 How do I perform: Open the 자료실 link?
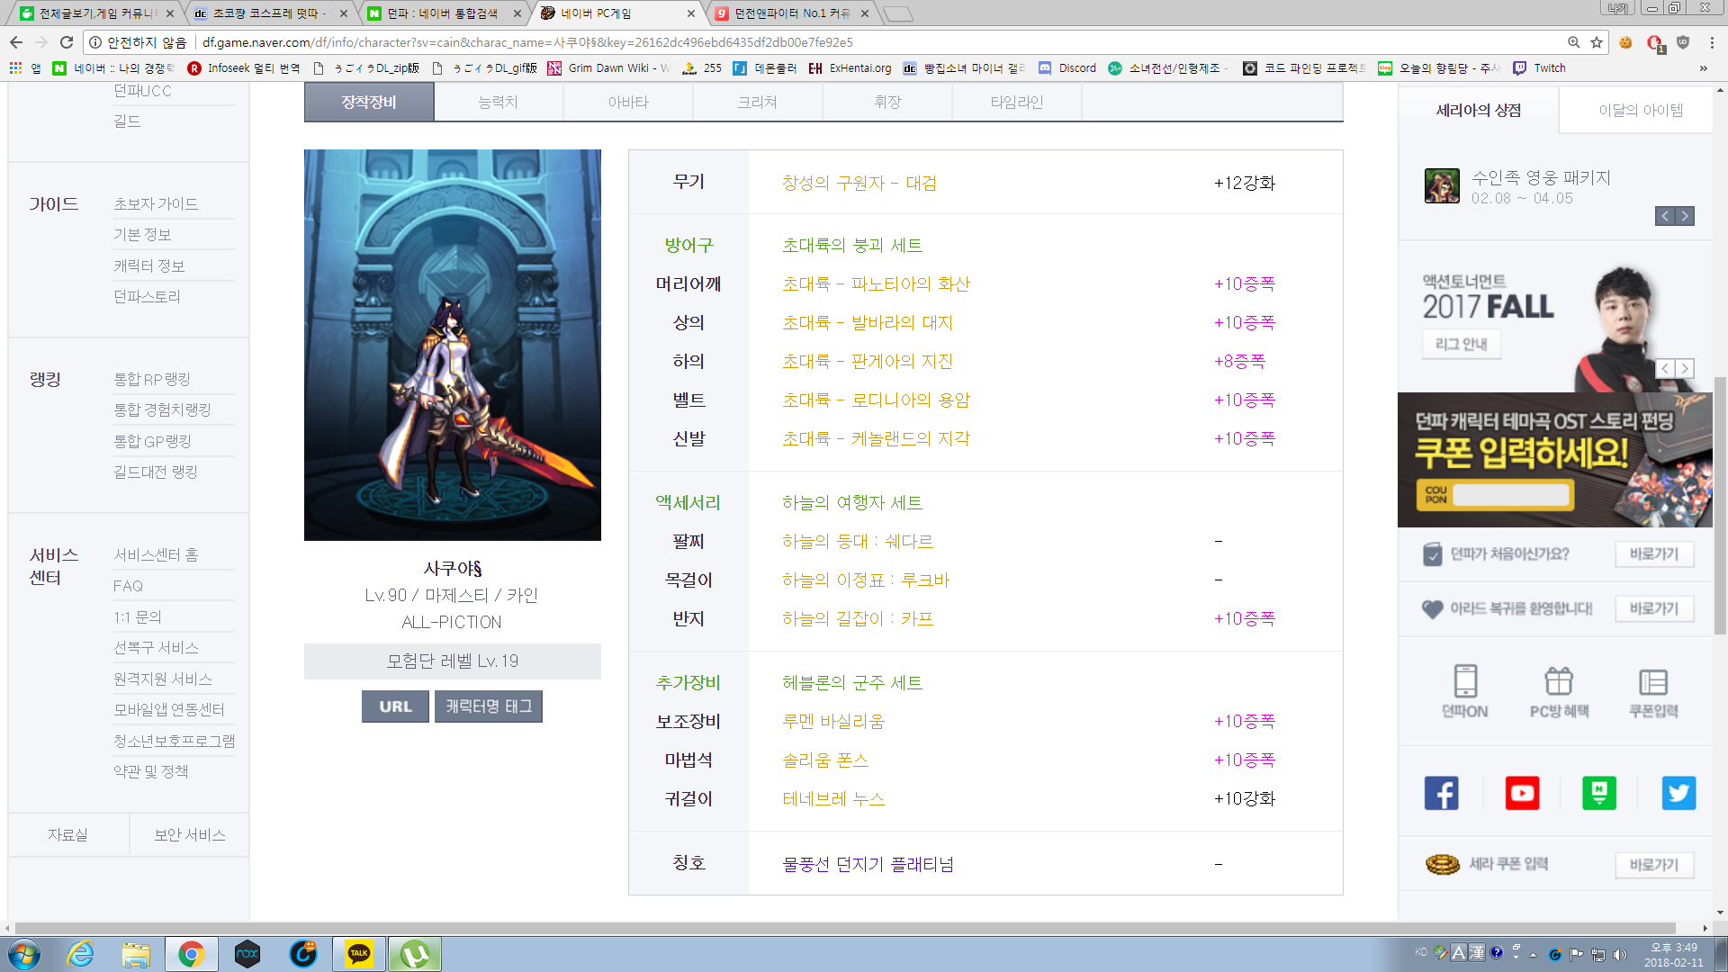point(68,834)
